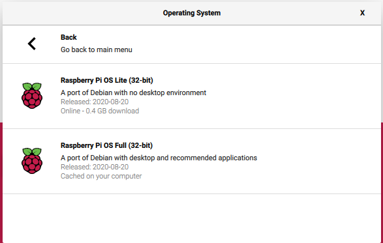Select the Back menu entry label
The height and width of the screenshot is (243, 383).
click(69, 37)
